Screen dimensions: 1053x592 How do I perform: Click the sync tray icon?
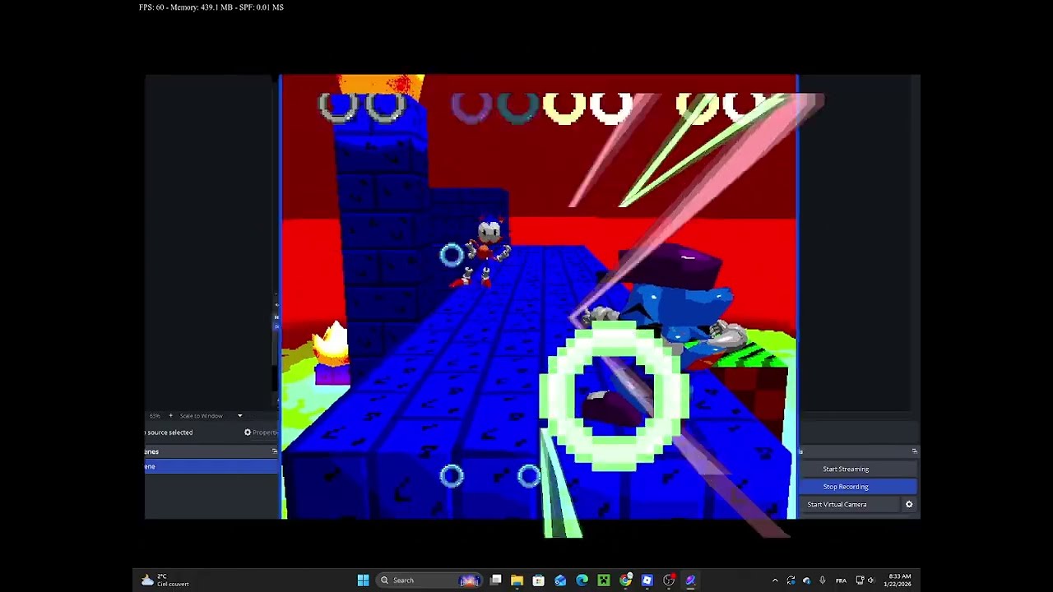(x=791, y=580)
